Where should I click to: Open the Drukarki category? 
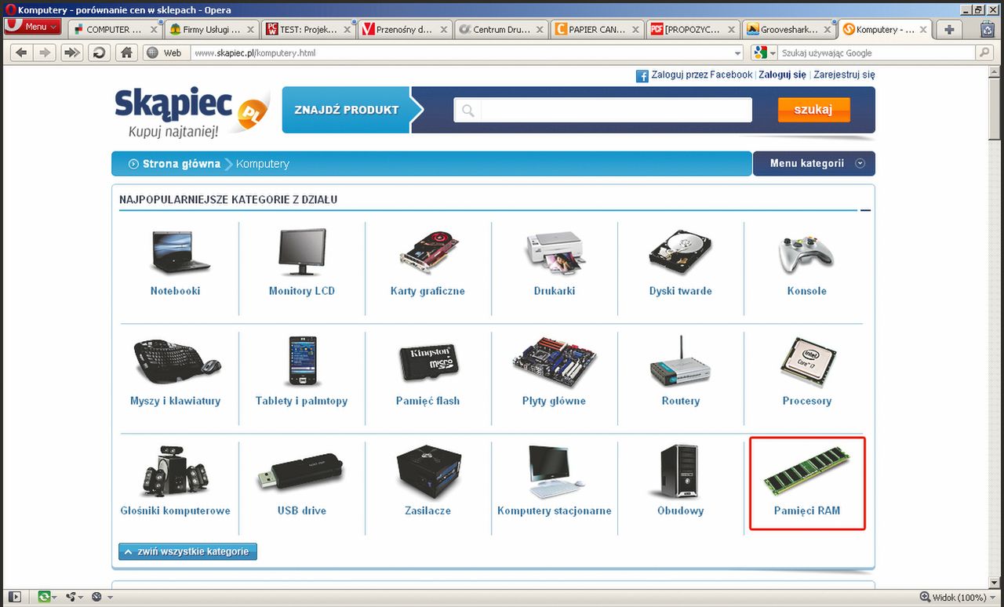[x=555, y=263]
